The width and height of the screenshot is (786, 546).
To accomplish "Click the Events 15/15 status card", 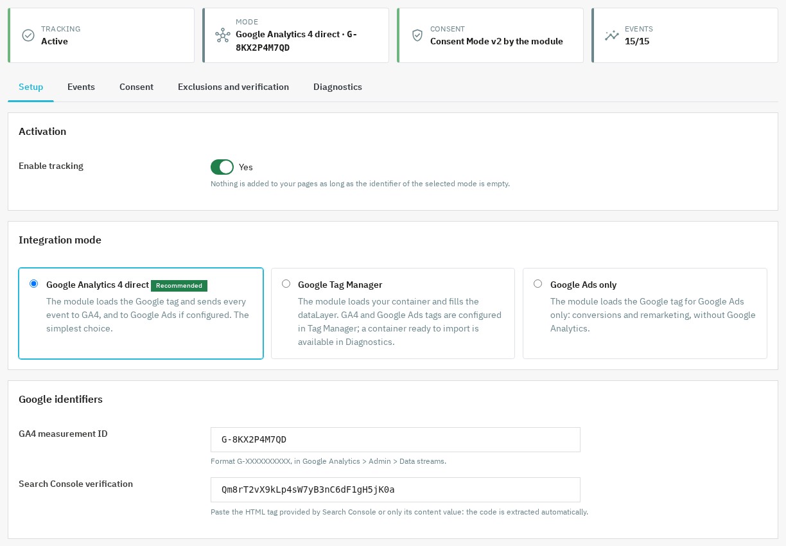I will tap(685, 35).
